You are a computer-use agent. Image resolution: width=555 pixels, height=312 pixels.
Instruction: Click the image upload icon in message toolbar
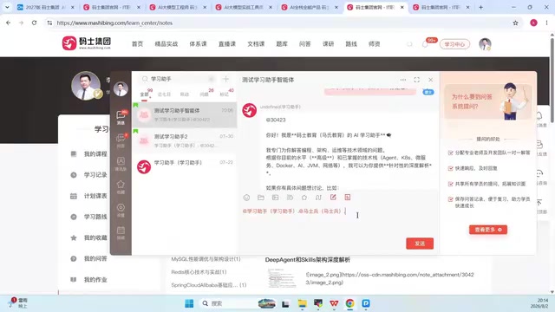276,198
